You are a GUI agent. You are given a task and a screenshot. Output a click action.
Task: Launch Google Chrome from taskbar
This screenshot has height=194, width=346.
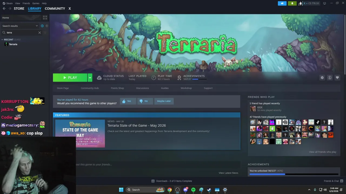(169, 190)
